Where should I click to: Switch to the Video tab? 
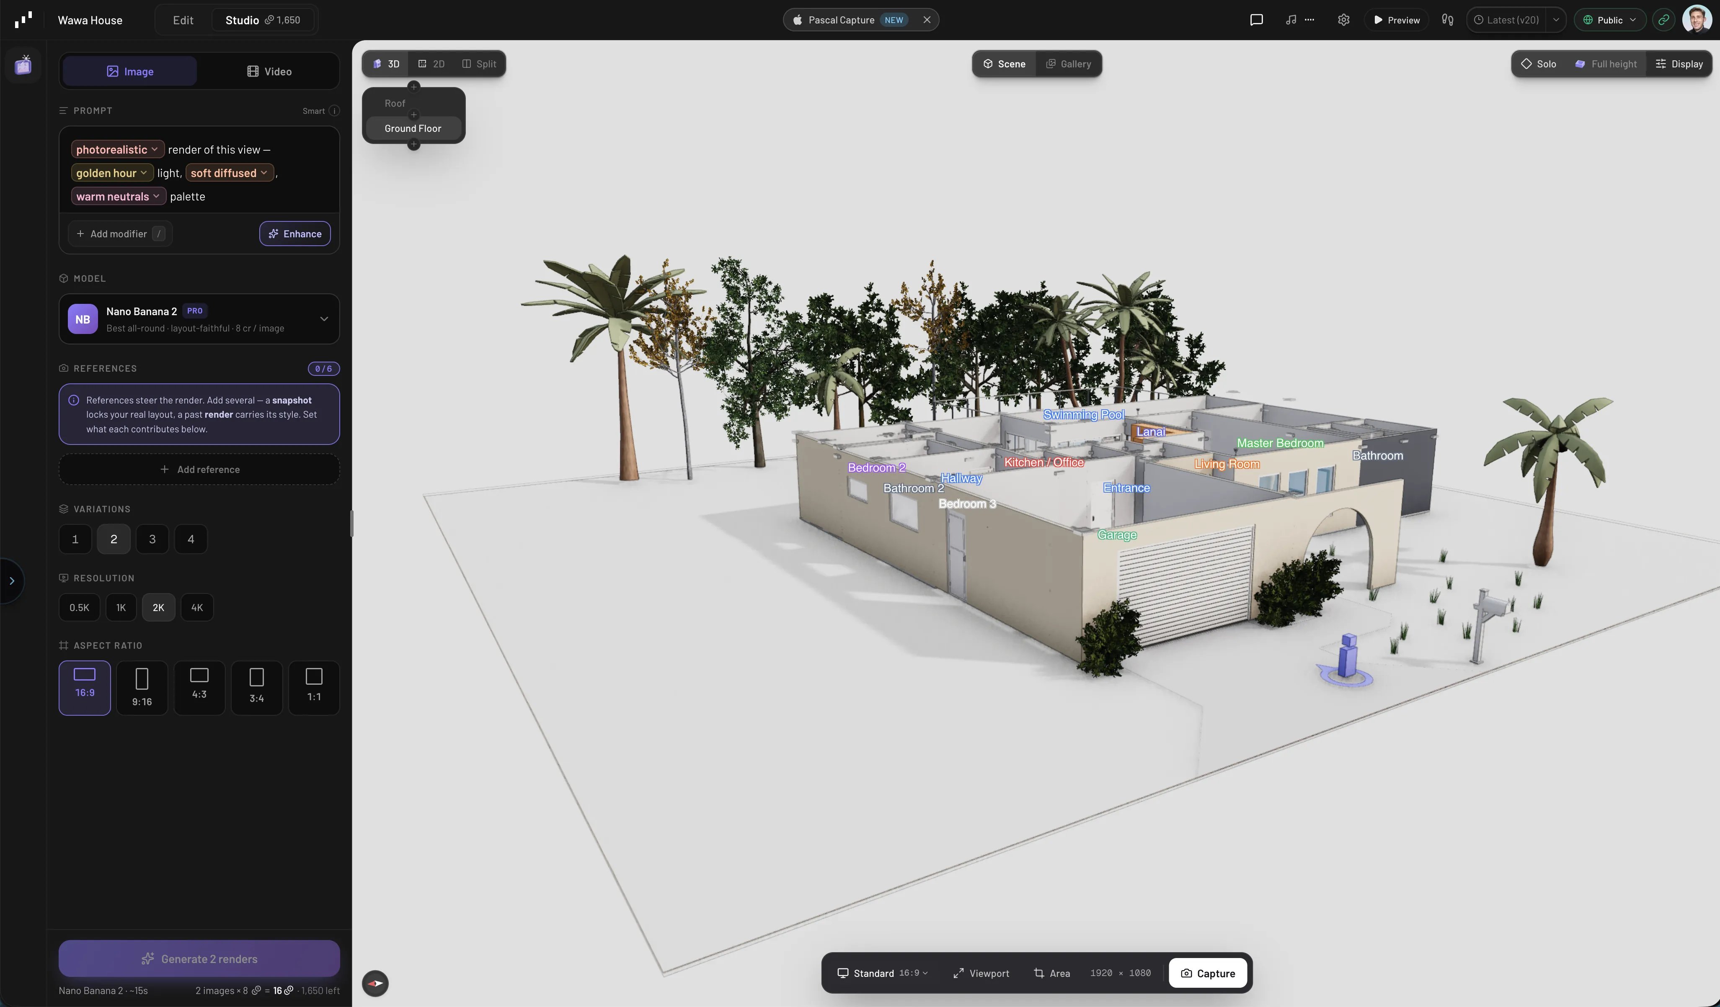(x=269, y=72)
